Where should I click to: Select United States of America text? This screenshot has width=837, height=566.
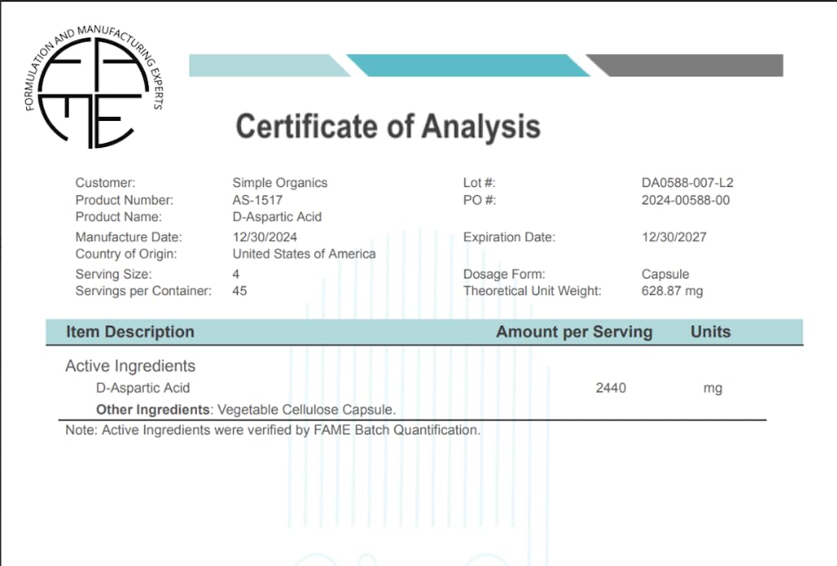pyautogui.click(x=304, y=254)
